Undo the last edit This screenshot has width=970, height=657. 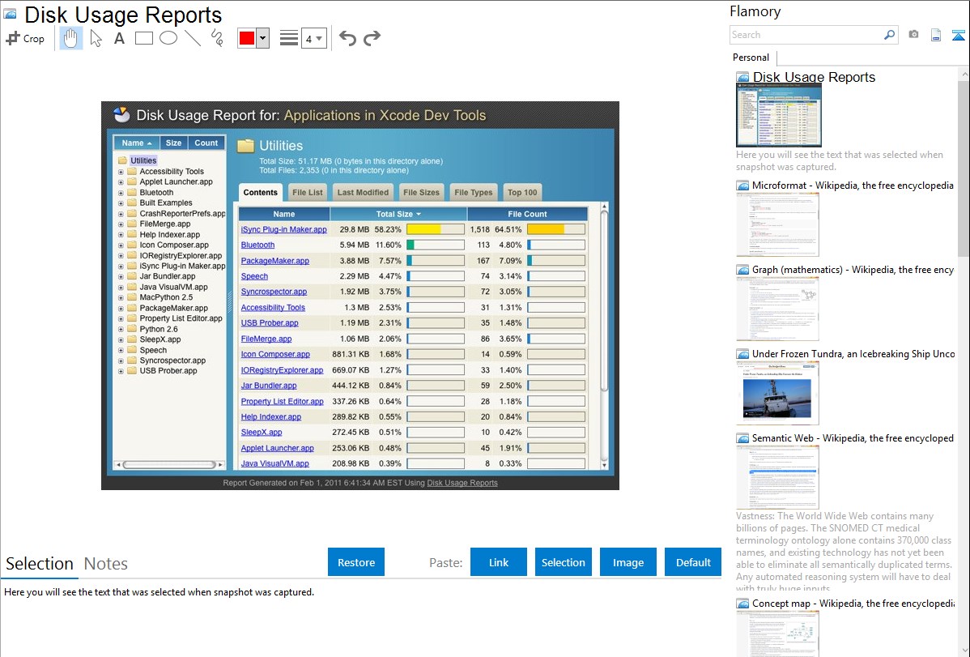pyautogui.click(x=347, y=38)
